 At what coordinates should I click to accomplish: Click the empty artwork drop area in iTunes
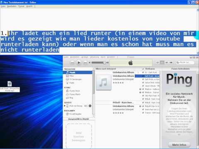tap(79, 136)
